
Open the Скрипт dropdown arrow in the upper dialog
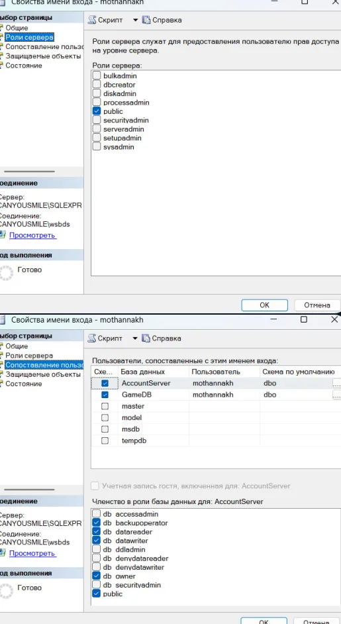[135, 20]
